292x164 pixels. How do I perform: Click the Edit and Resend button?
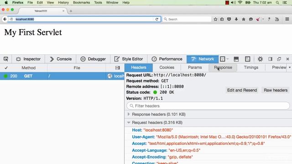tap(242, 90)
